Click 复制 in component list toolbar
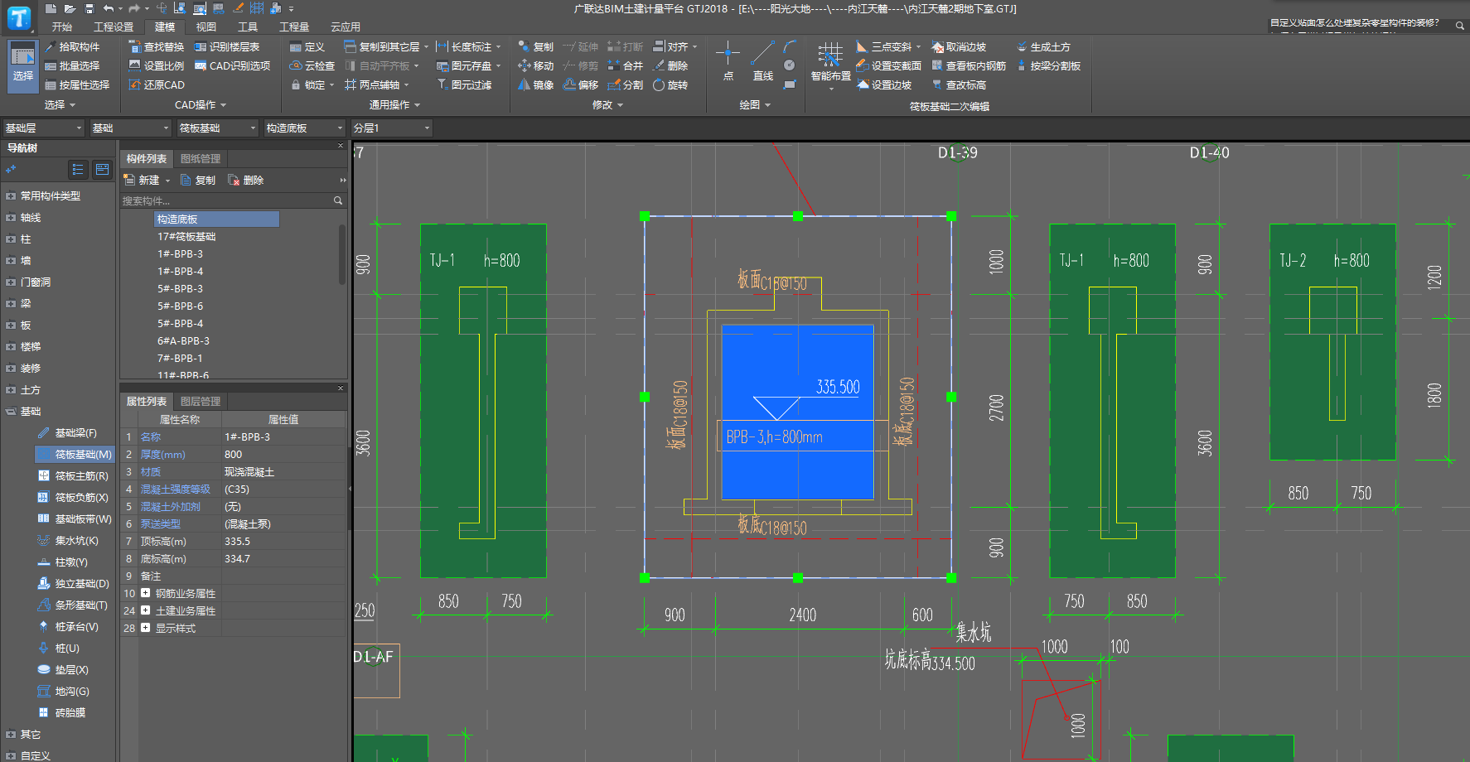Viewport: 1470px width, 762px height. (x=198, y=181)
